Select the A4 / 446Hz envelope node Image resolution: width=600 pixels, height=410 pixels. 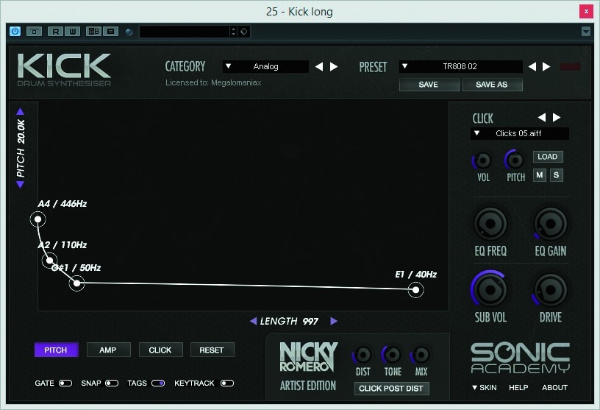click(x=38, y=219)
